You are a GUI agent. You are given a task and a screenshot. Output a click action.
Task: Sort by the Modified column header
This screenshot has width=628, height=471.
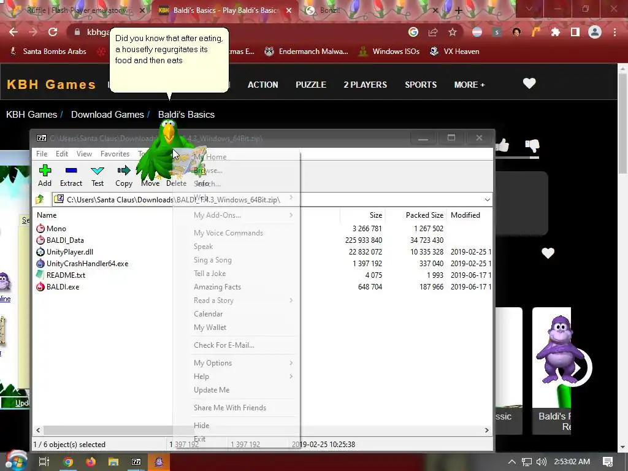465,215
